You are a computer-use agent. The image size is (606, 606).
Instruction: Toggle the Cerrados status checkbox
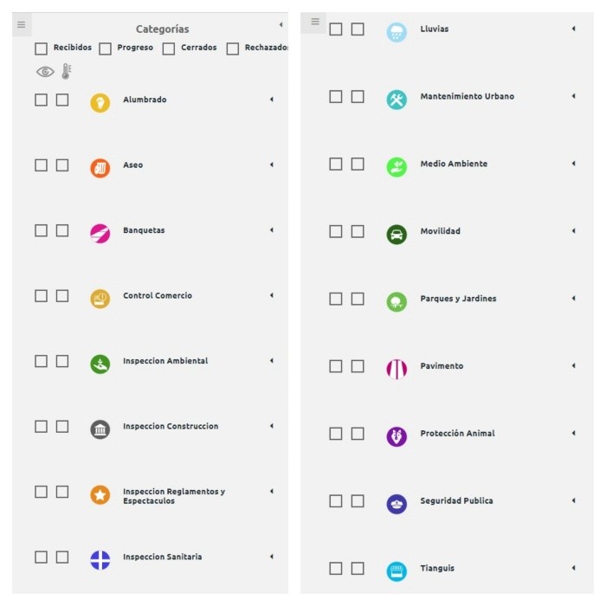pos(169,49)
